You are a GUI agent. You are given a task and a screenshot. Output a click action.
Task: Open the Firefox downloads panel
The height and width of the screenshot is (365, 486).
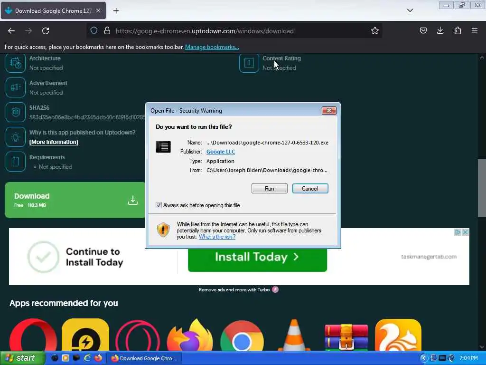440,31
